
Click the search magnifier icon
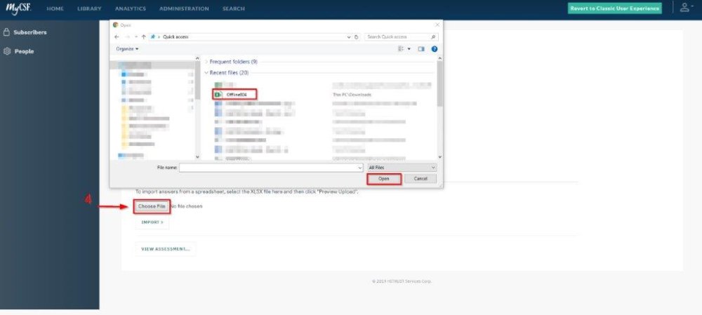click(433, 36)
